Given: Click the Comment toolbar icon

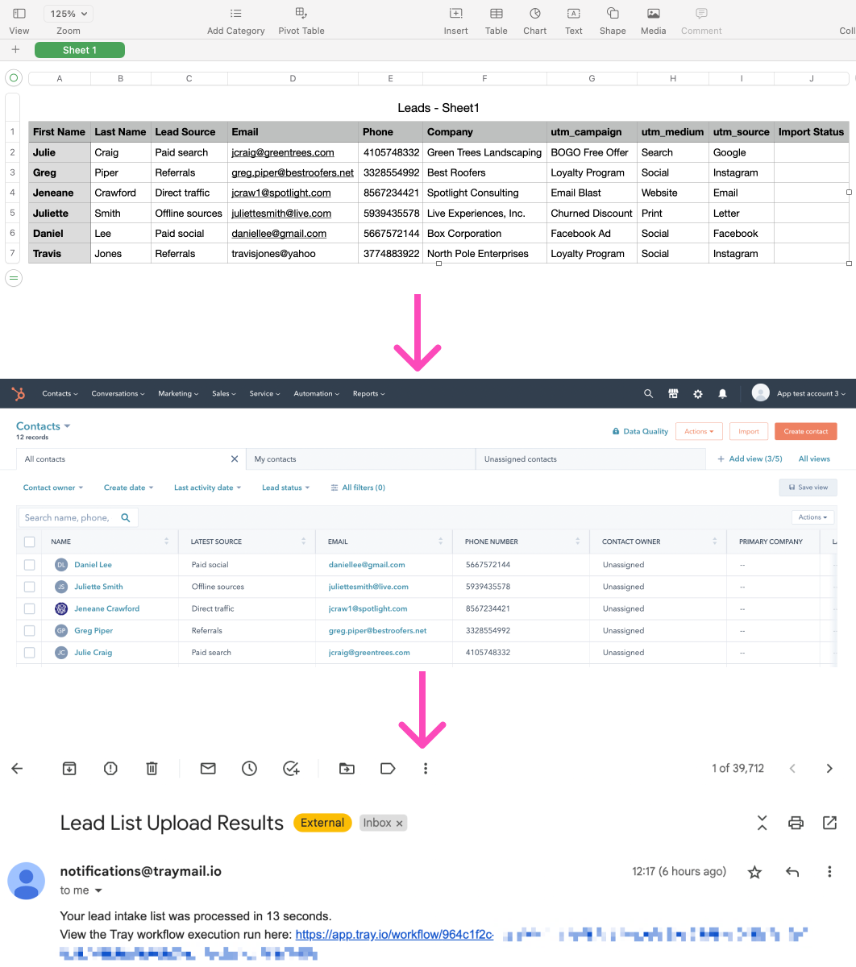Looking at the screenshot, I should coord(701,14).
